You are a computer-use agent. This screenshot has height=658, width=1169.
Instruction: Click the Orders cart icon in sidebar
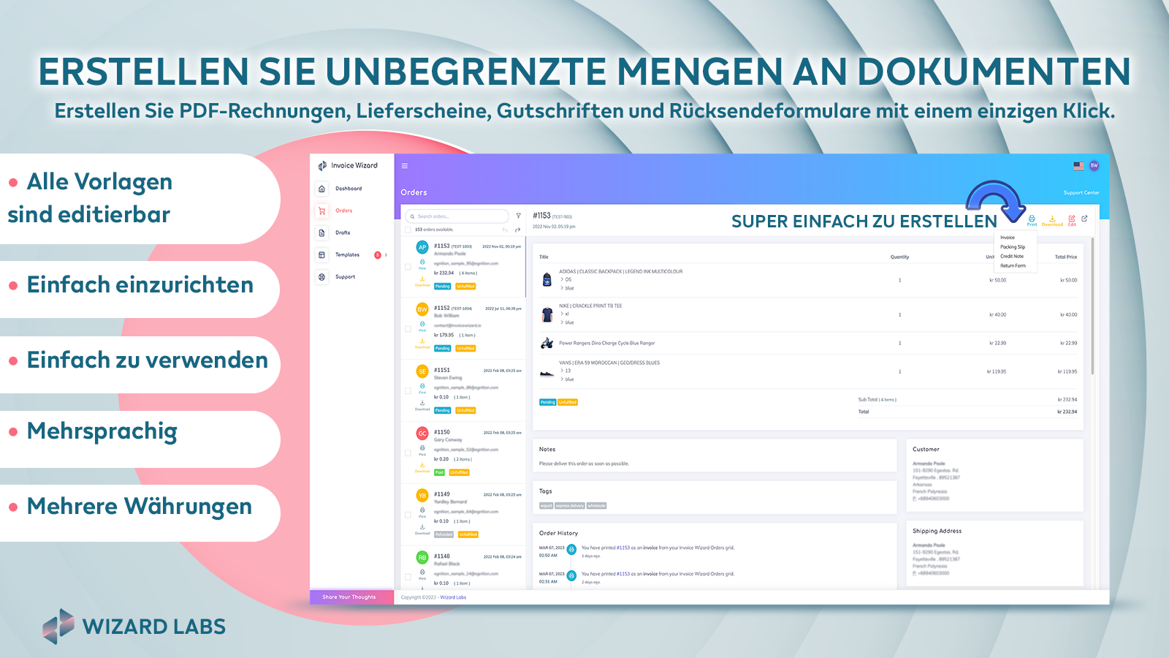pos(321,211)
